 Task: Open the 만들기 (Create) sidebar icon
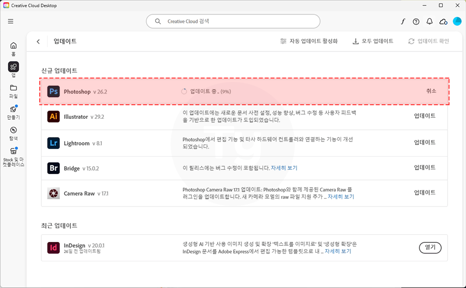coord(14,112)
